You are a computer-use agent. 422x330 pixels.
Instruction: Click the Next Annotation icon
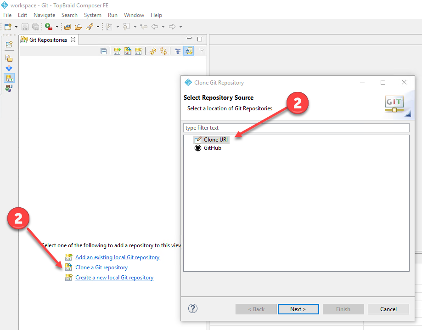109,27
